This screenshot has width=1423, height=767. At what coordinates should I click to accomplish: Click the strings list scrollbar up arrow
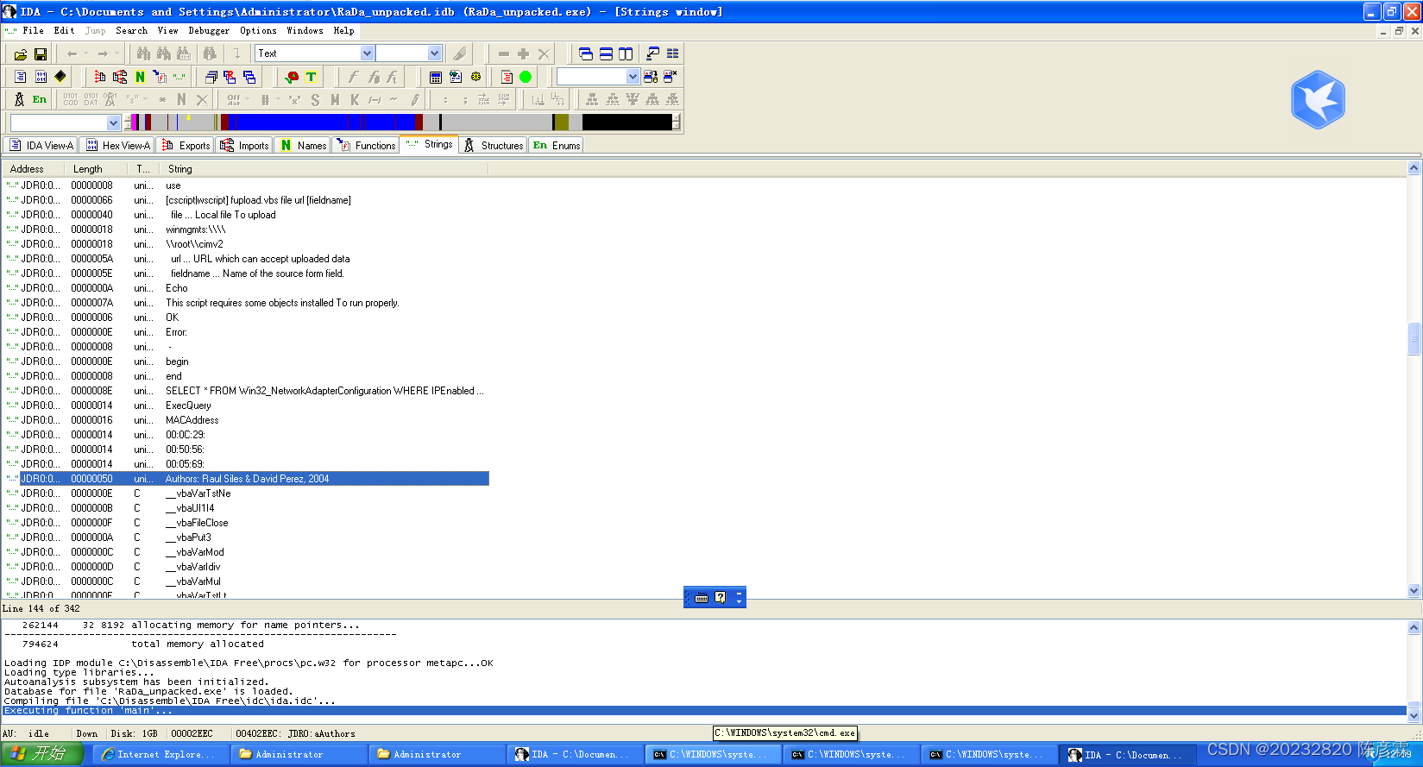coord(1414,168)
